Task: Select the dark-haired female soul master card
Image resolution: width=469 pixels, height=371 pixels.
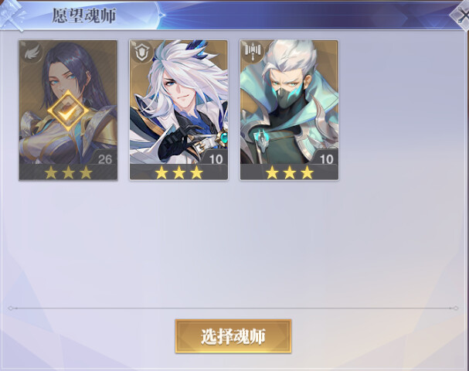Action: click(68, 111)
